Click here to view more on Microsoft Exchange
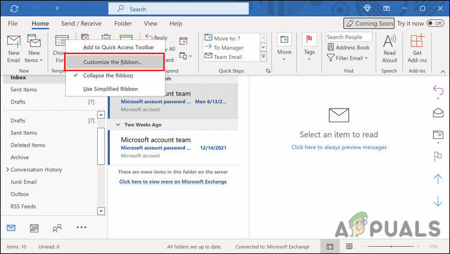The image size is (450, 254). pyautogui.click(x=173, y=182)
